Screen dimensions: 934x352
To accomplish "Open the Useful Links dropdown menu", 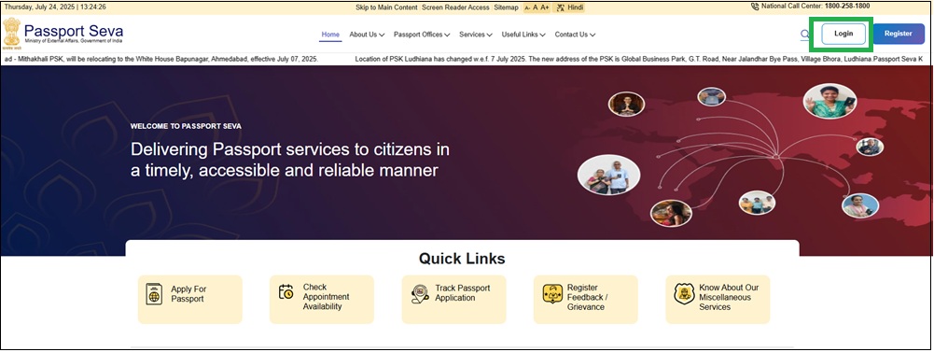I will (523, 35).
